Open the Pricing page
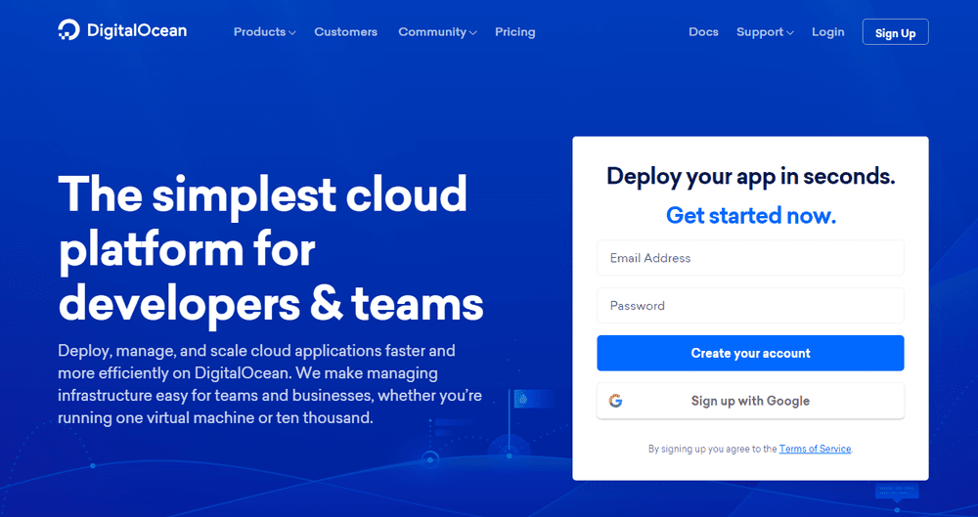 [x=515, y=32]
